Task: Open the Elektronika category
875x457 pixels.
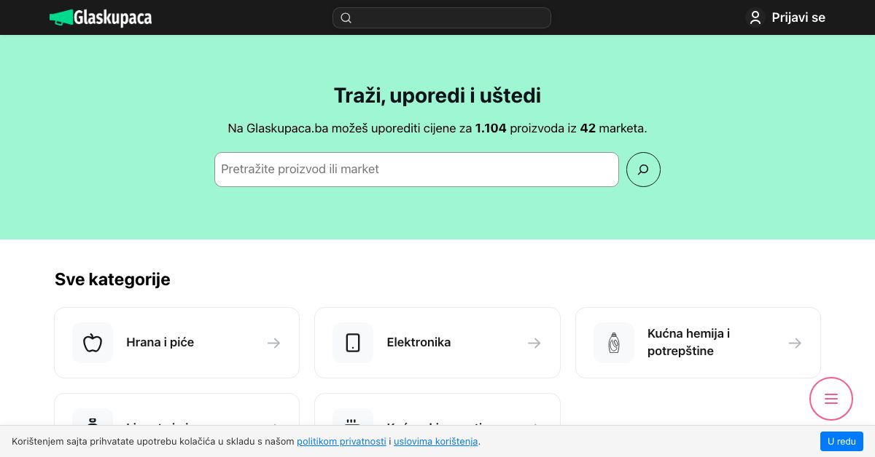Action: coord(437,343)
